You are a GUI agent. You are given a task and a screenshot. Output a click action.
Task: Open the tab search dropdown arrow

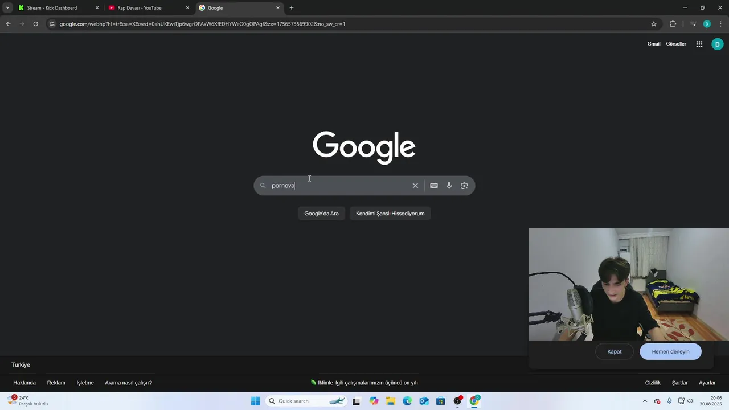pos(7,8)
